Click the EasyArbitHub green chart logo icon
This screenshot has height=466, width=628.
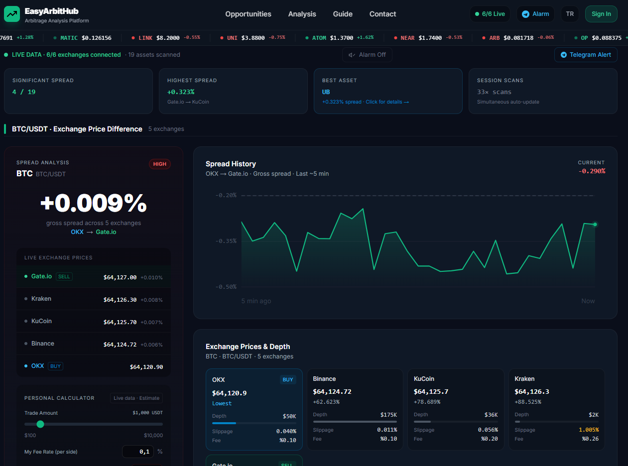pos(12,14)
